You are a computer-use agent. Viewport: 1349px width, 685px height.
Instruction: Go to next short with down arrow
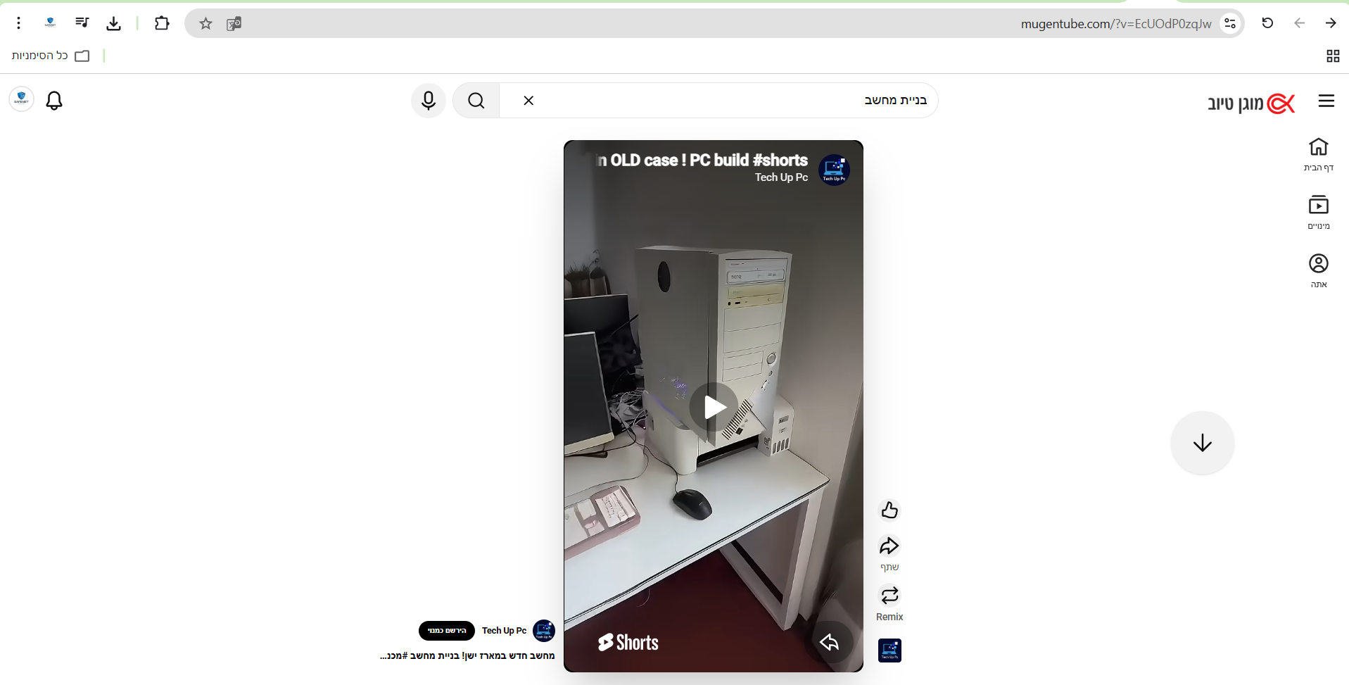1202,443
